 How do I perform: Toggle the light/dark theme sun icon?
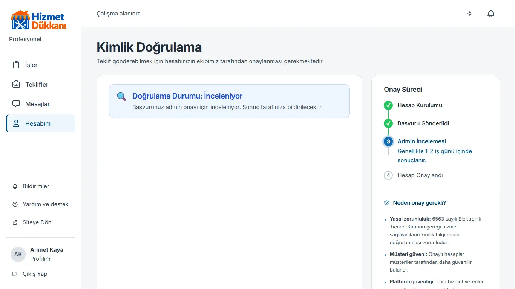coord(470,14)
